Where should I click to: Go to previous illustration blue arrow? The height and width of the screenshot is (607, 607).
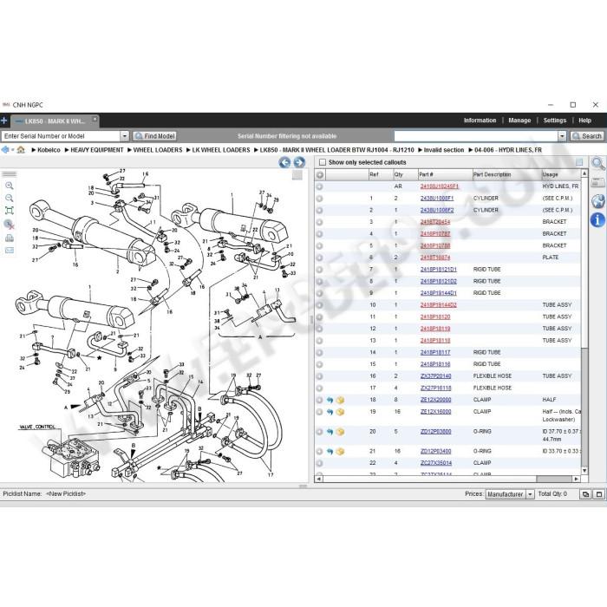coord(284,162)
